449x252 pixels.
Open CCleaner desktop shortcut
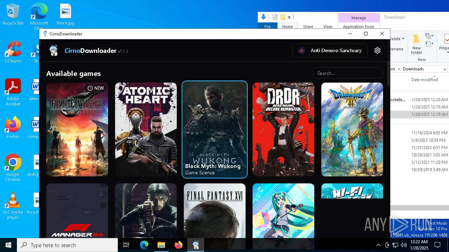[x=13, y=52]
